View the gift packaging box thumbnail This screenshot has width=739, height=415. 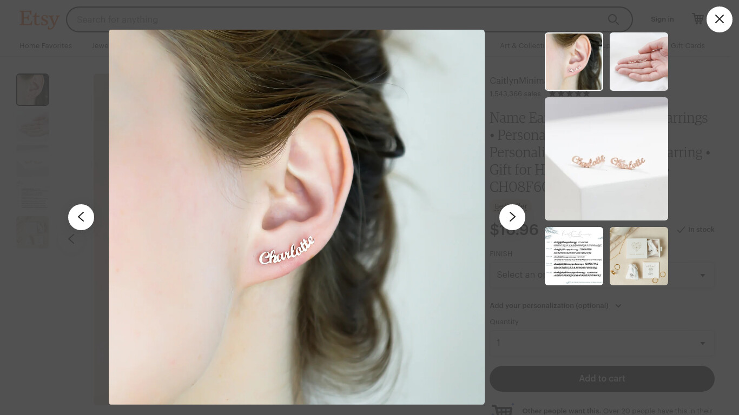point(638,256)
